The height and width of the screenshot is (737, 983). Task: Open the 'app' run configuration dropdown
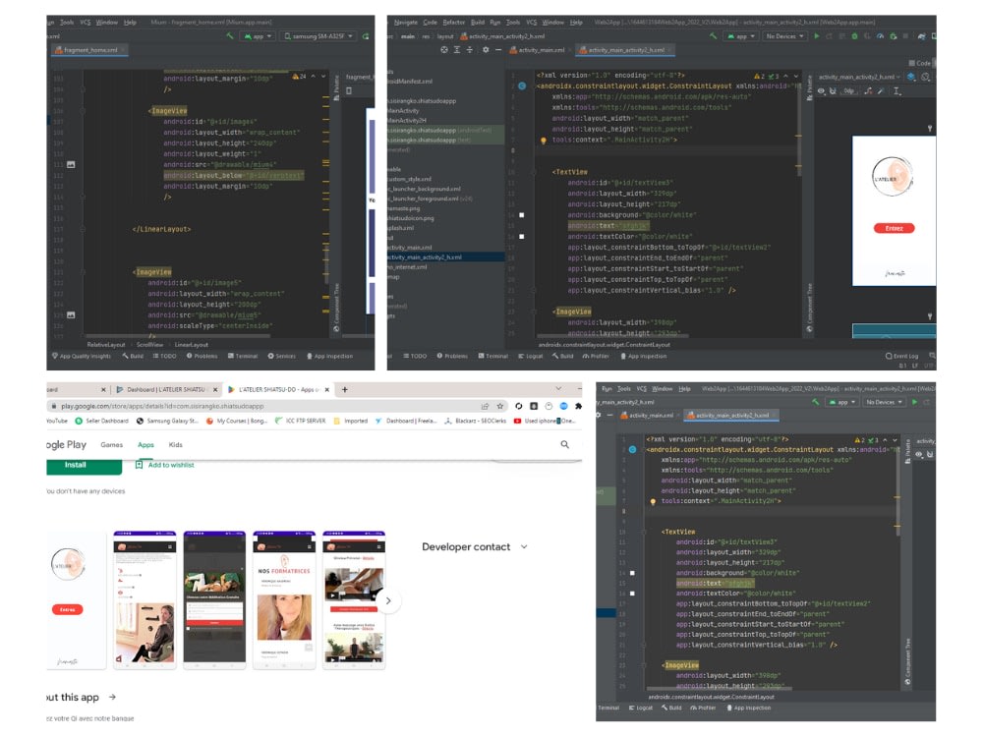(739, 35)
